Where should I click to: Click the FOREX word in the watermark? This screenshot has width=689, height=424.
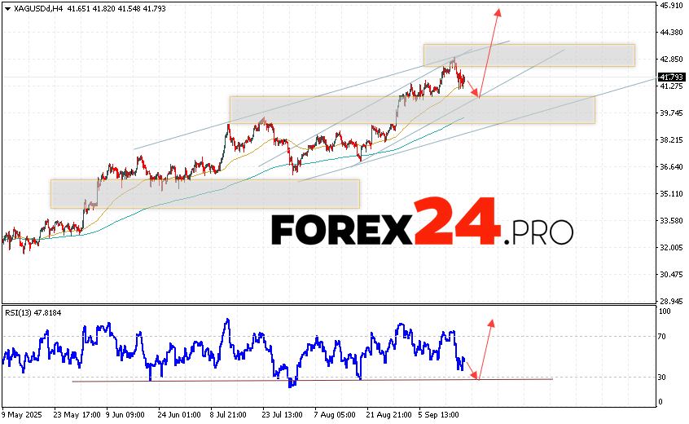point(342,231)
